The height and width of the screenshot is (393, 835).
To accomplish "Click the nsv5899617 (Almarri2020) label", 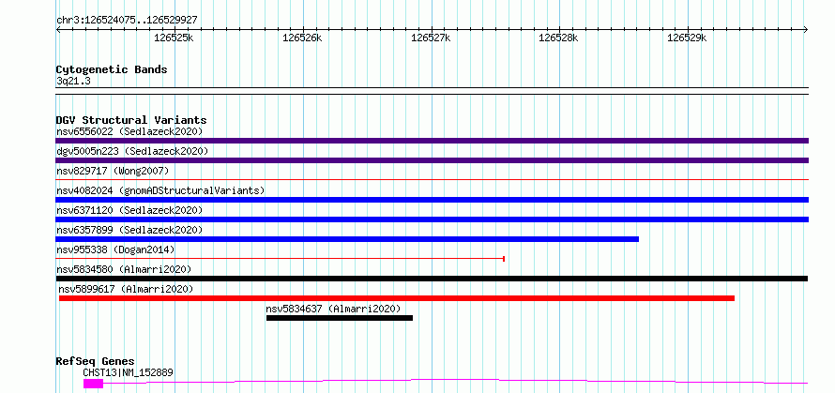I will tap(126, 289).
